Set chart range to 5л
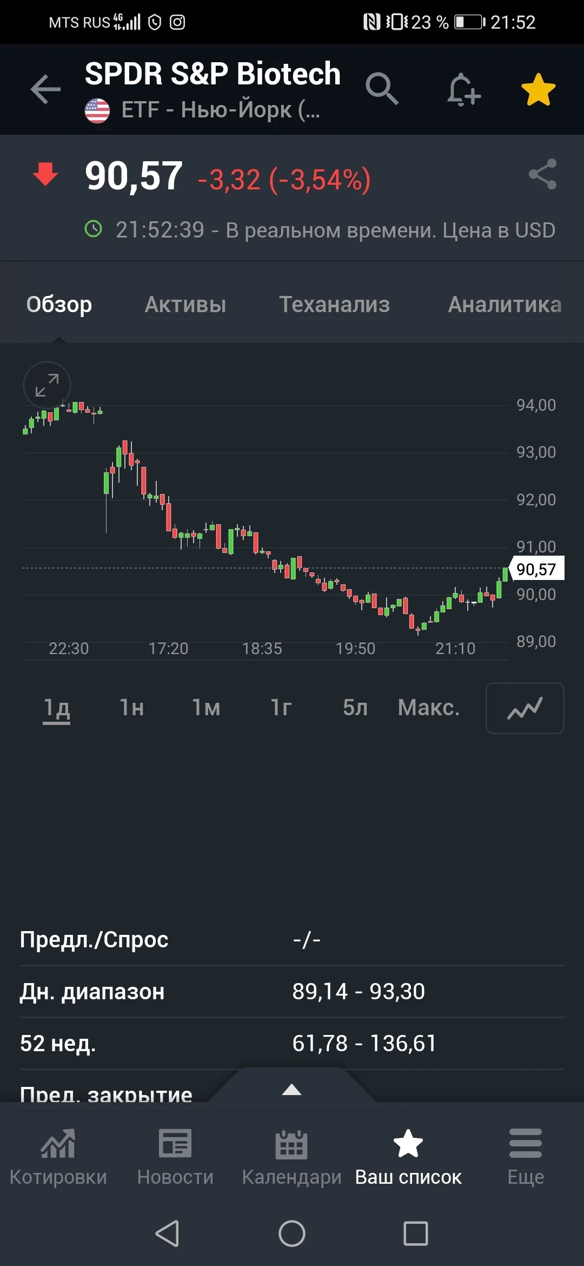This screenshot has width=584, height=1266. click(355, 708)
